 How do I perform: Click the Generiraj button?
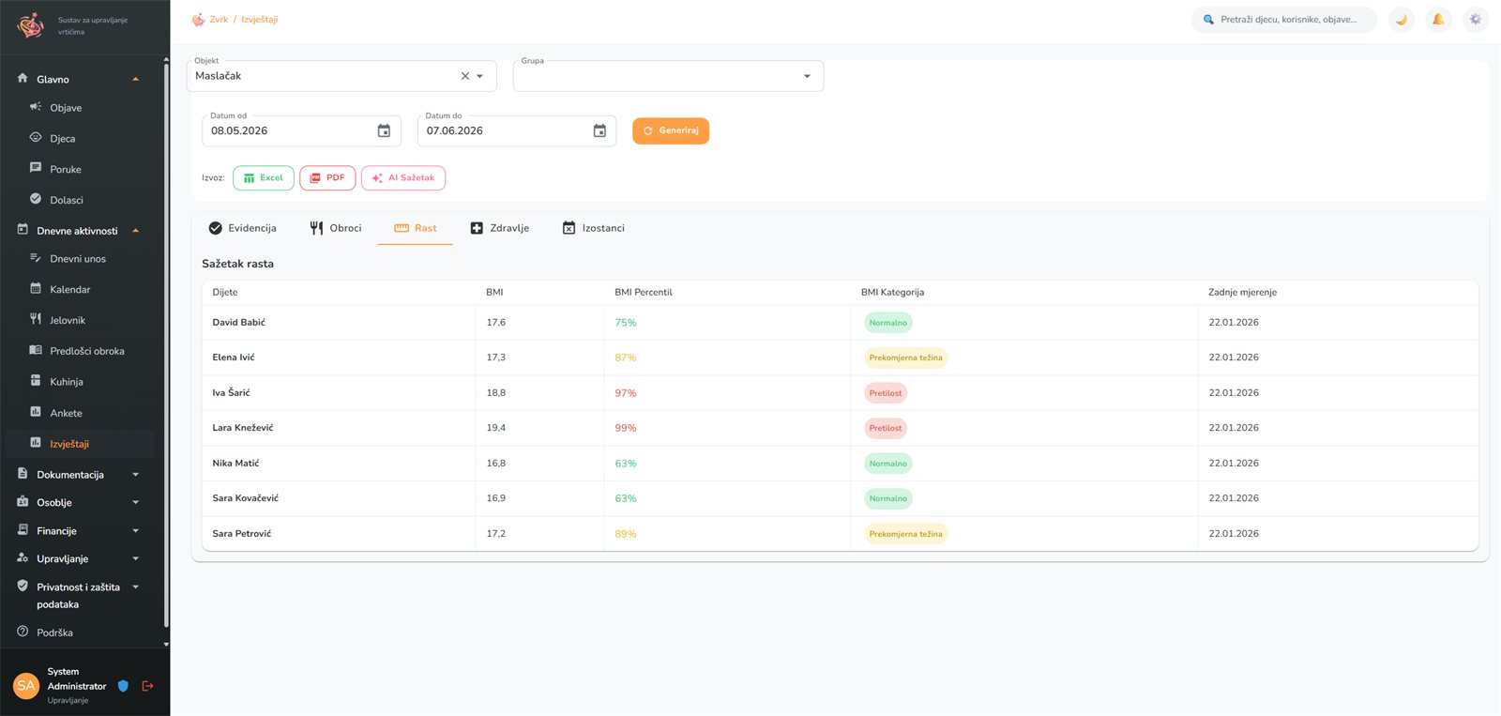(671, 131)
